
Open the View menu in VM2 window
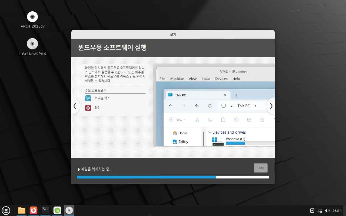(192, 79)
